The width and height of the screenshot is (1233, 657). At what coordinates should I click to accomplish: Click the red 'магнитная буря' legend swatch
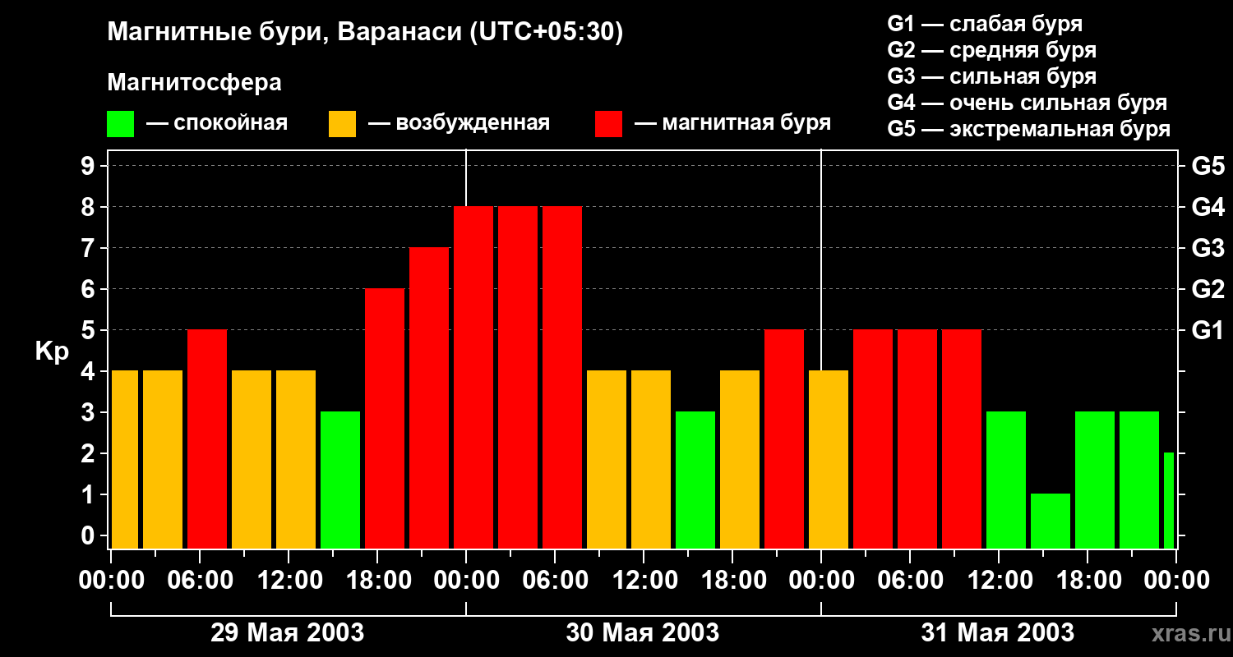(608, 124)
